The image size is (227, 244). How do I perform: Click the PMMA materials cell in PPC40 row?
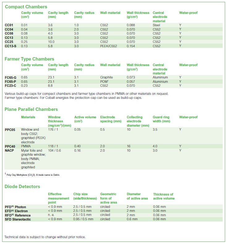pos(26,146)
